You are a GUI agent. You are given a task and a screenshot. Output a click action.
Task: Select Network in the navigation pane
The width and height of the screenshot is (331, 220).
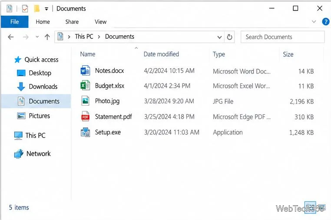(x=38, y=153)
